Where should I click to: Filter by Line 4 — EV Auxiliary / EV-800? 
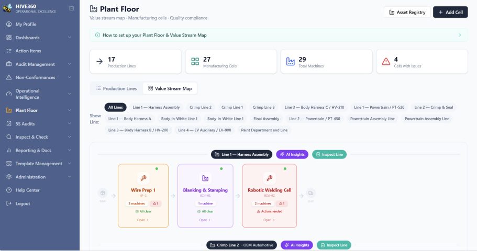204,130
